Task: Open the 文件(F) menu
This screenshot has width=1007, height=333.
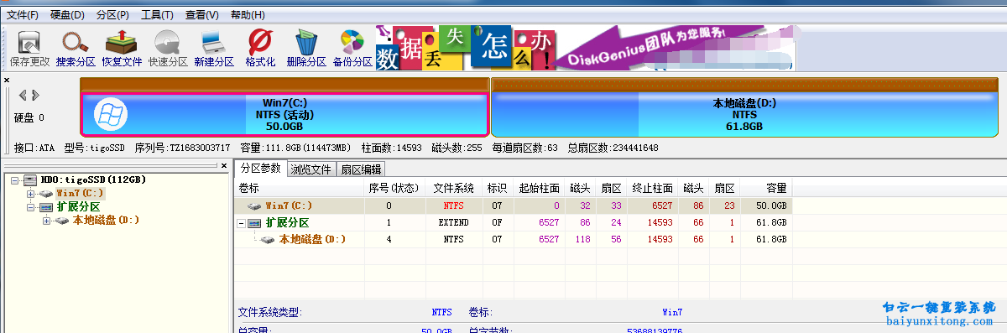Action: (x=23, y=15)
